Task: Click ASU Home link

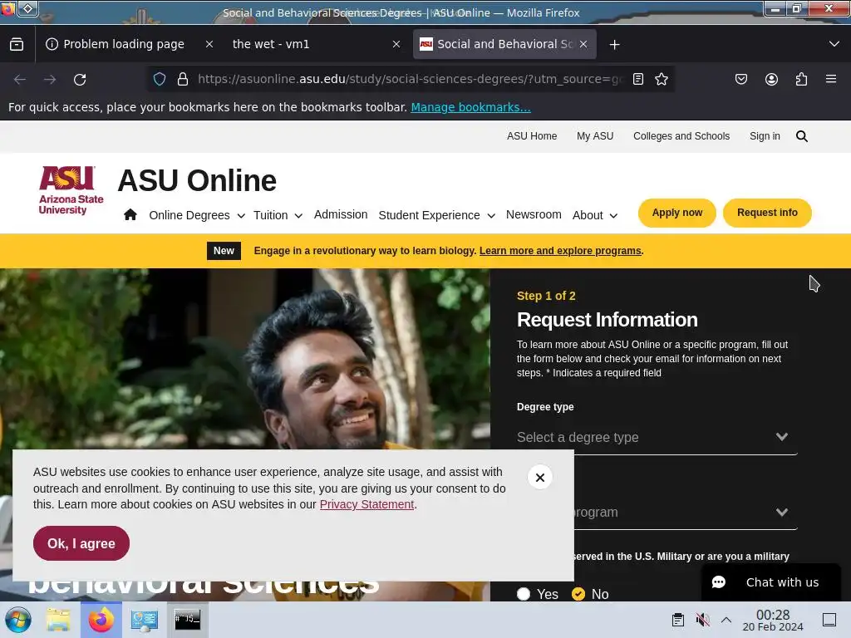Action: [x=532, y=136]
